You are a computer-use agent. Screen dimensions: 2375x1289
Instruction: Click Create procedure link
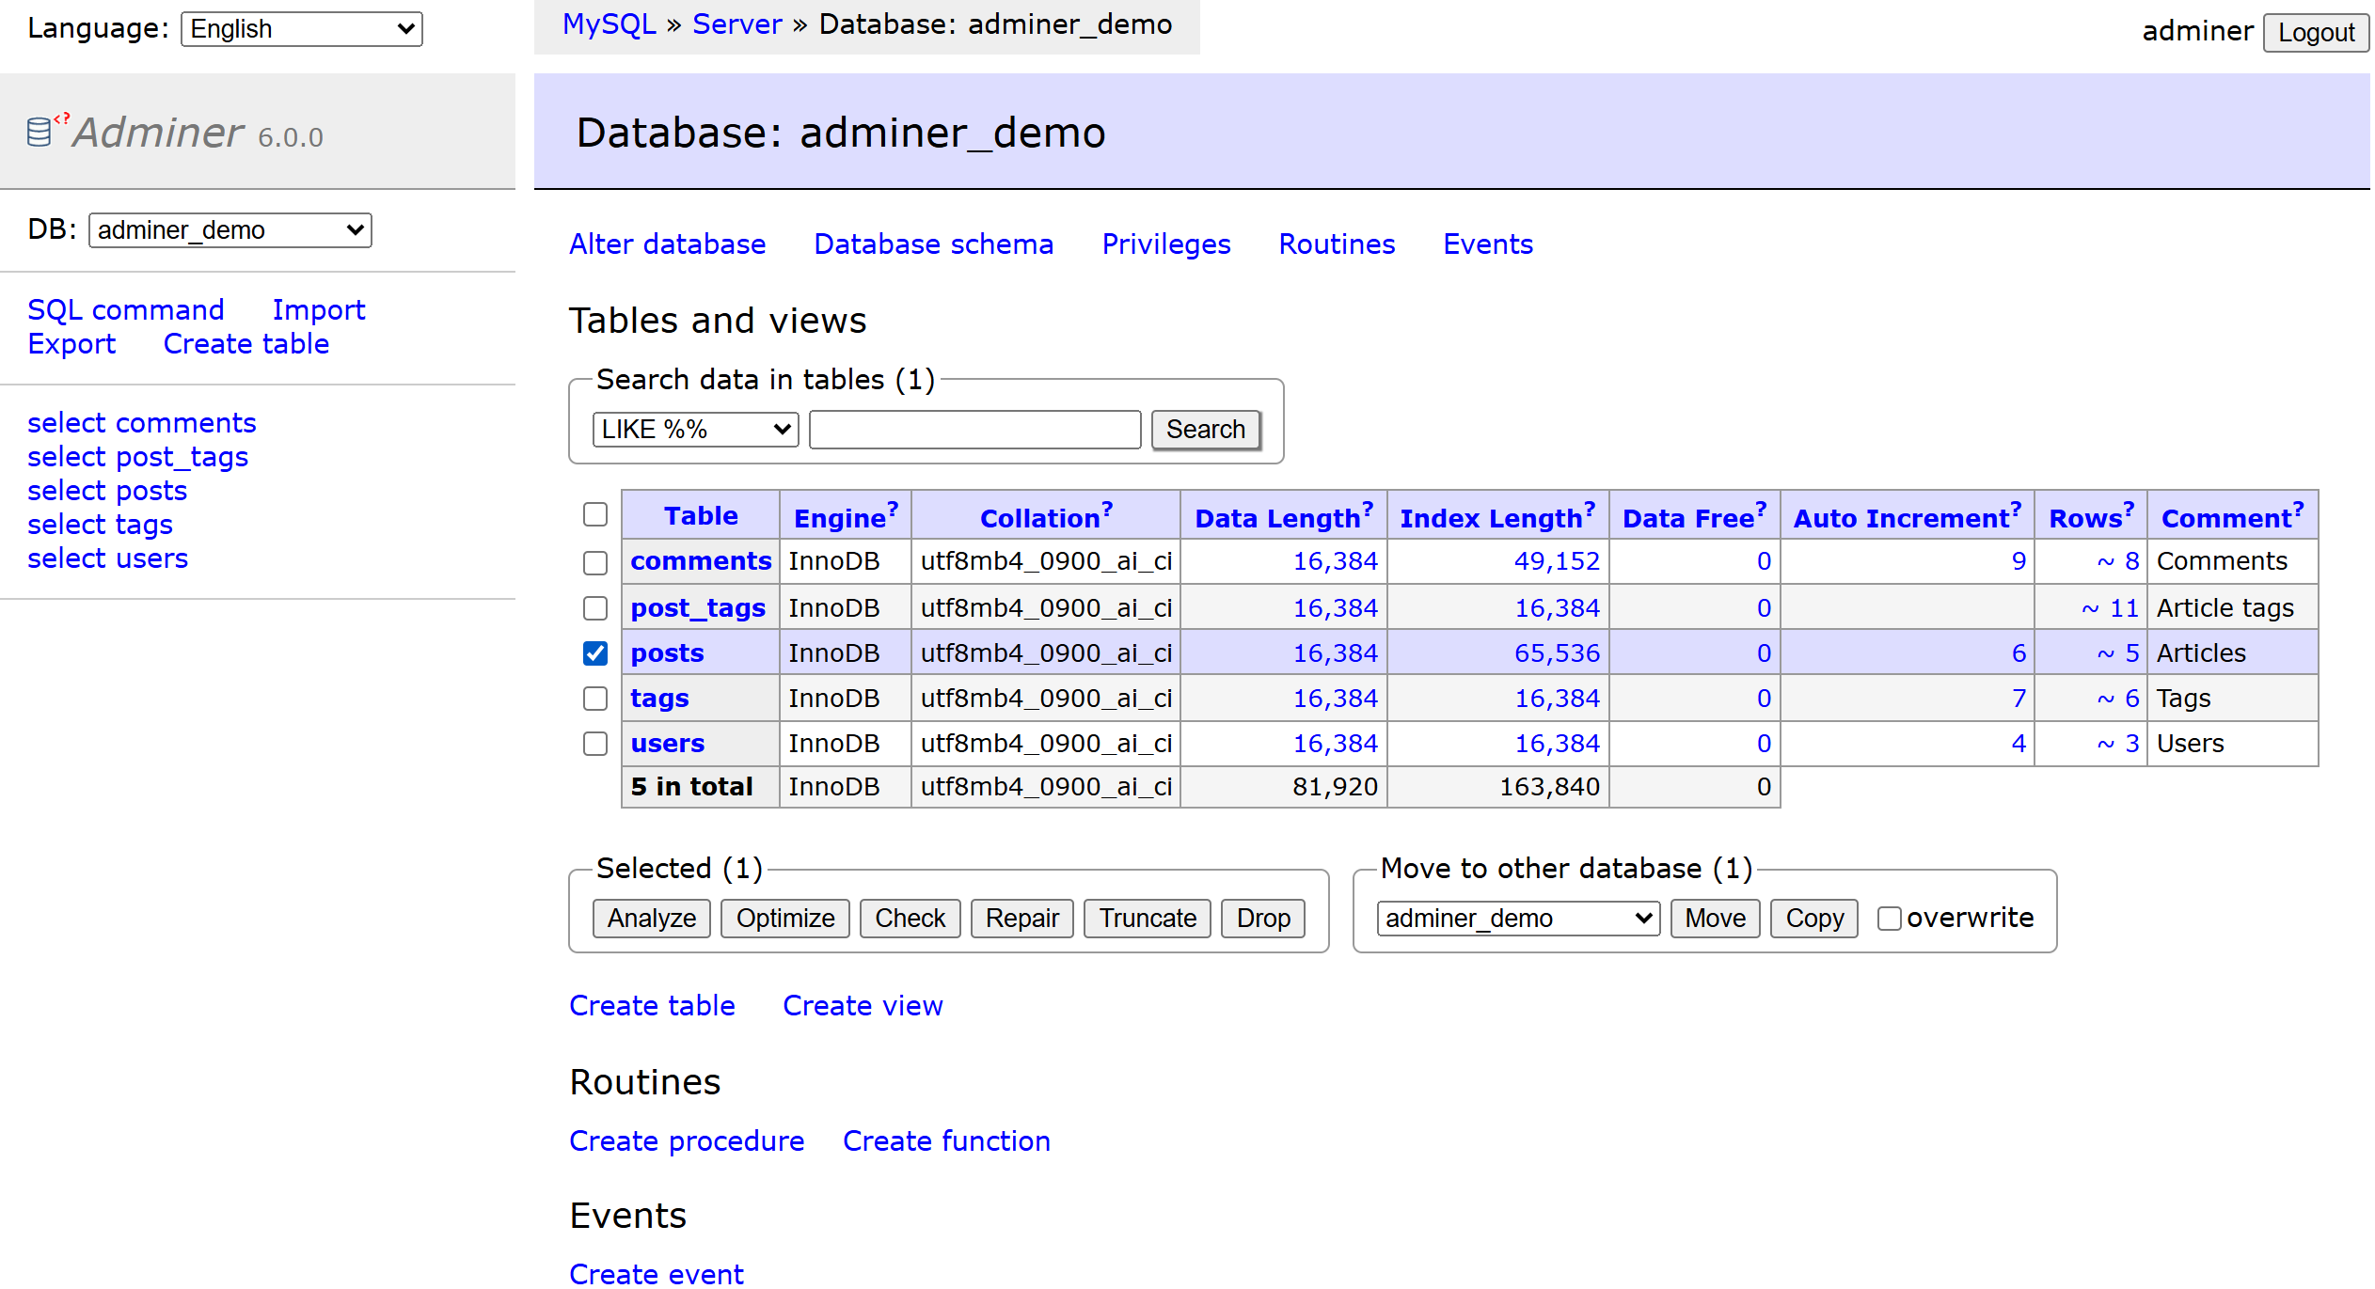[687, 1141]
